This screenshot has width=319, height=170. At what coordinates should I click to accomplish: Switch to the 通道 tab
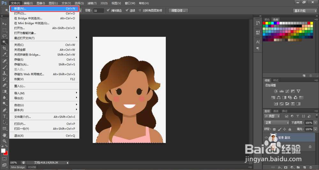tap(276, 111)
